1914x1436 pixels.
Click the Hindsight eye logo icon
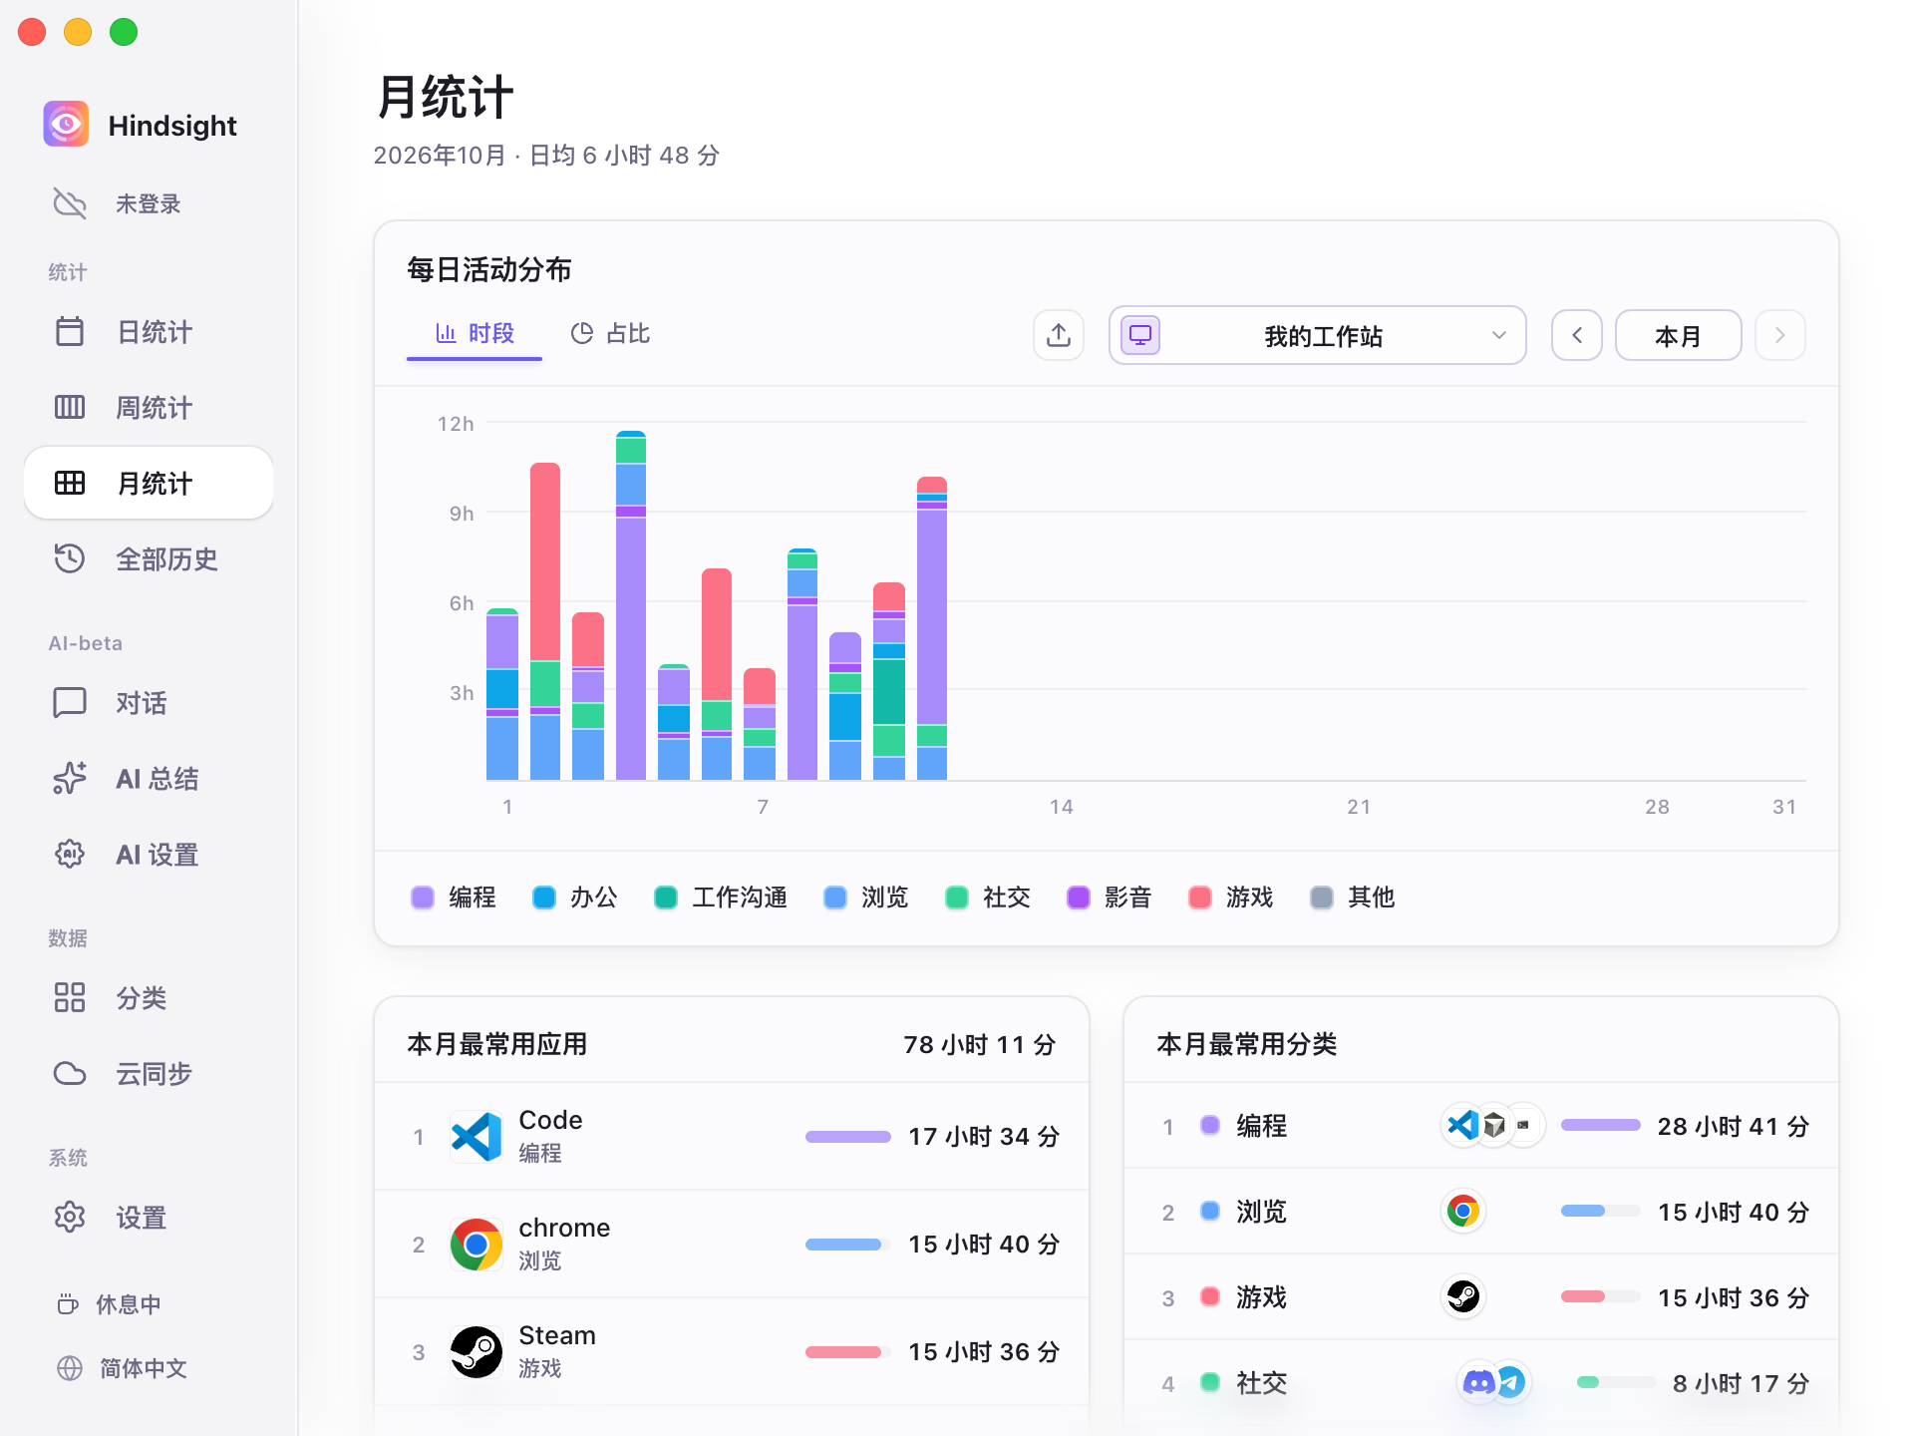tap(66, 125)
